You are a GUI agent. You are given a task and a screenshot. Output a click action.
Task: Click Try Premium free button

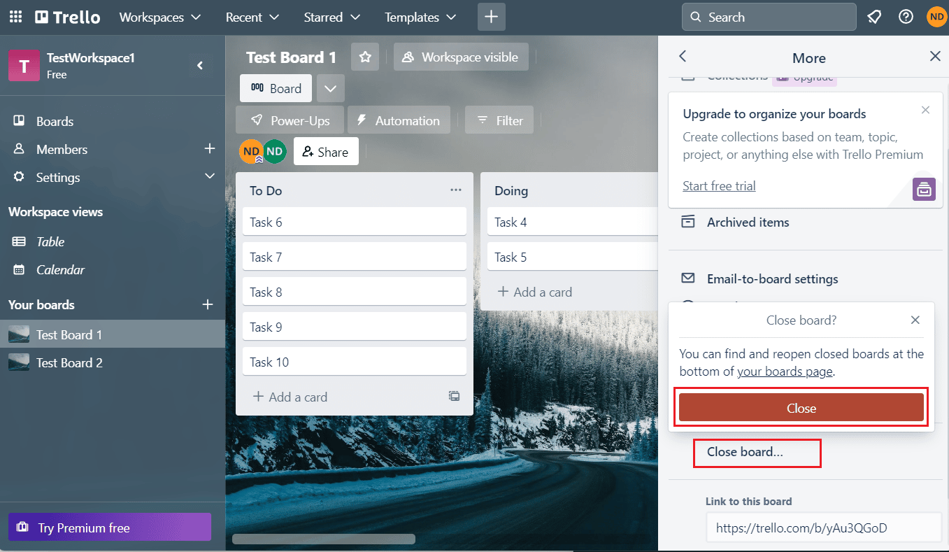pos(110,528)
